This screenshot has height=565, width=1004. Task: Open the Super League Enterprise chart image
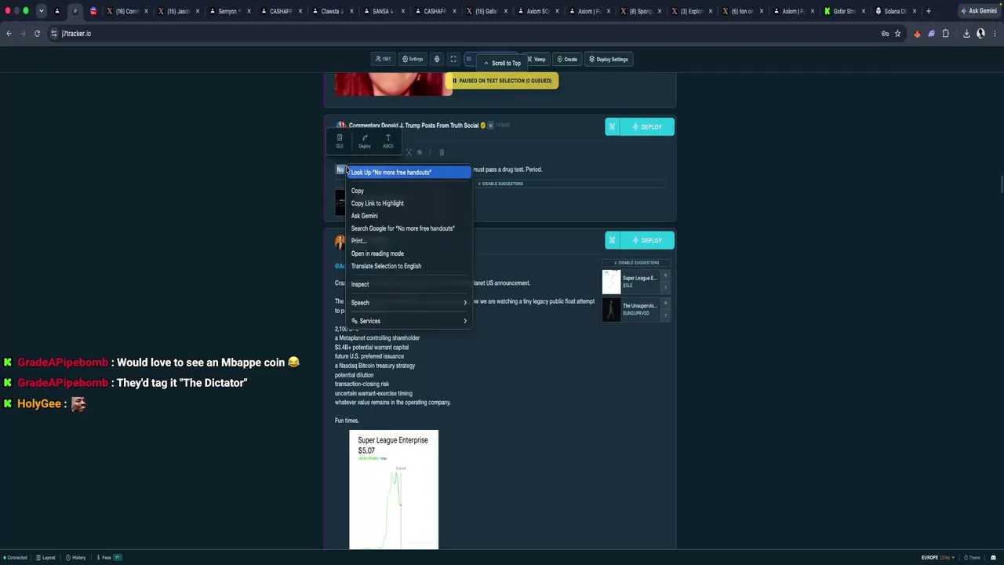[x=394, y=490]
